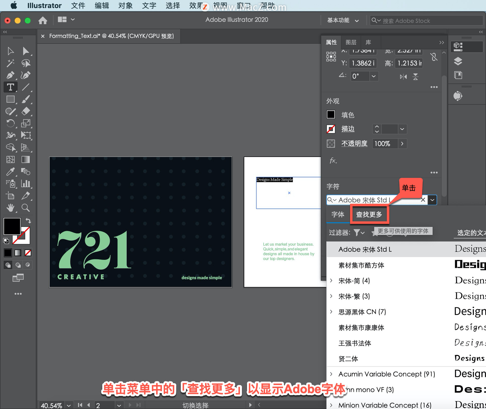Image resolution: width=486 pixels, height=409 pixels.
Task: Click the Y position value field
Action: coord(363,63)
